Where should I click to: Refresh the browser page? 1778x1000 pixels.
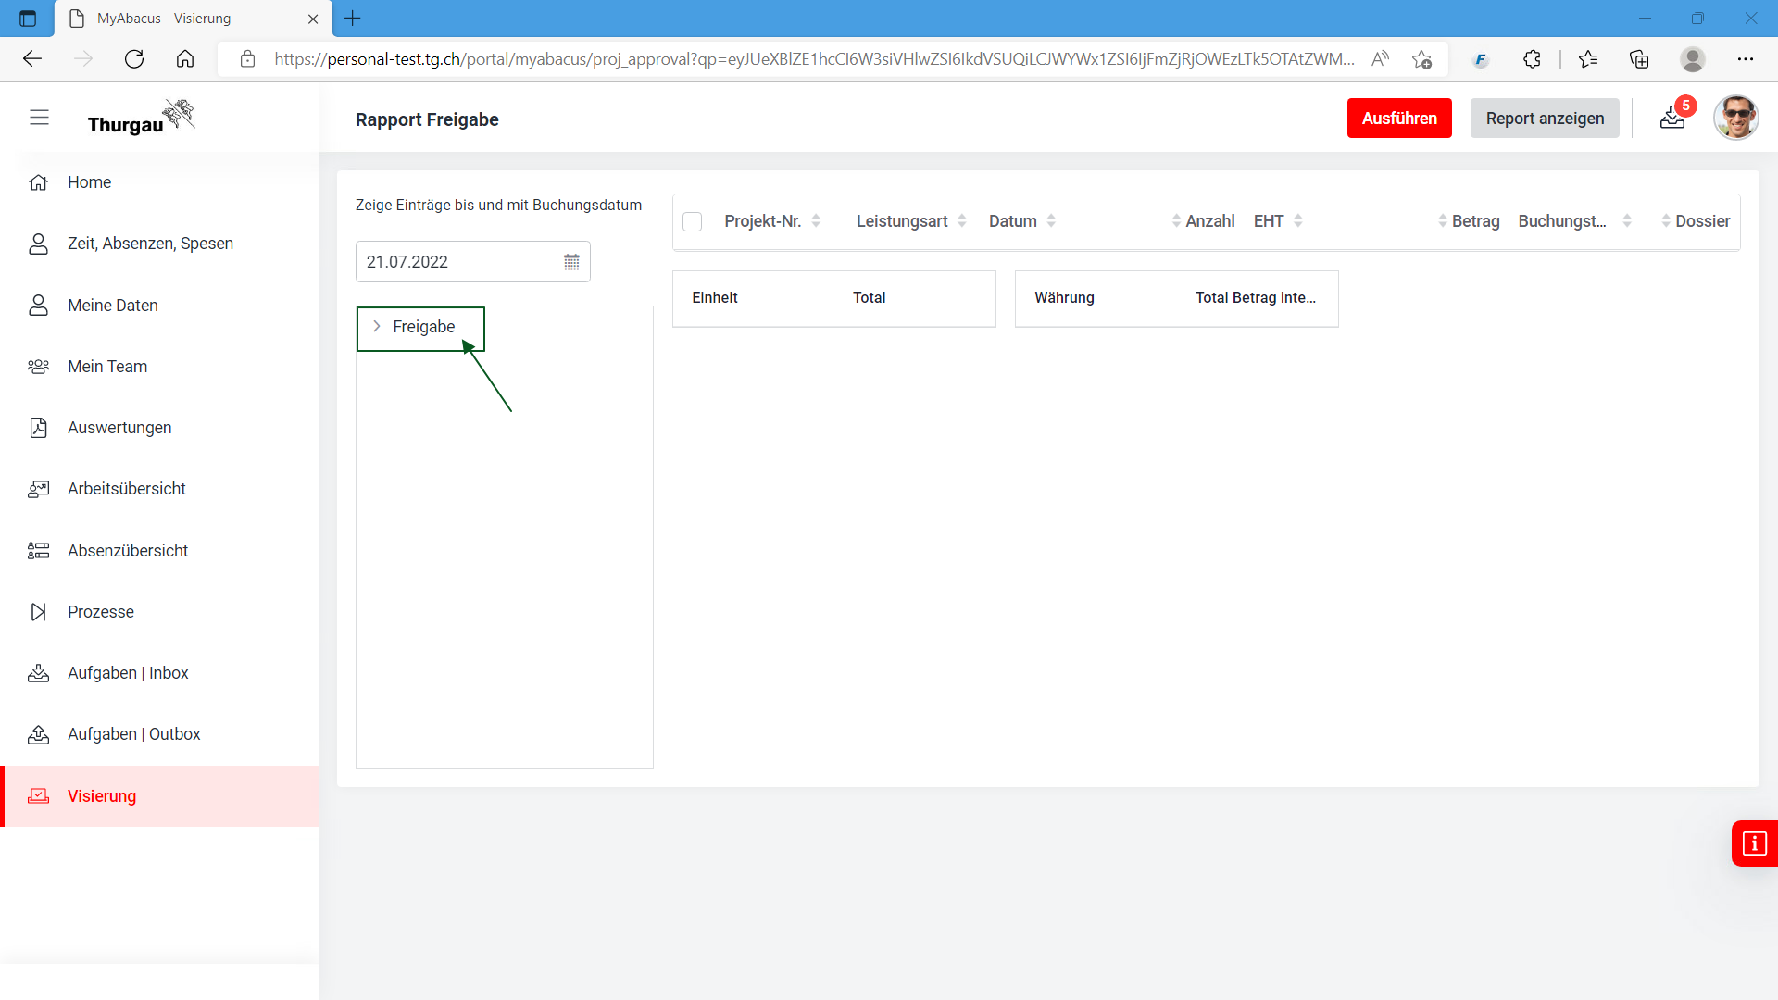tap(134, 59)
